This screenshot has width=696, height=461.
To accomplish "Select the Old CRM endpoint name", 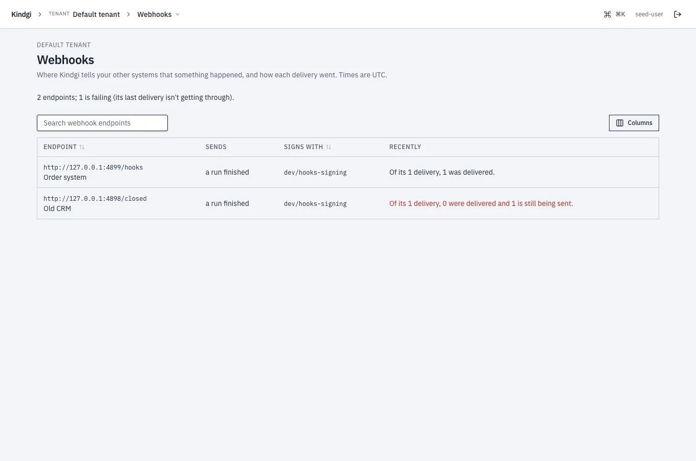I will pyautogui.click(x=57, y=208).
